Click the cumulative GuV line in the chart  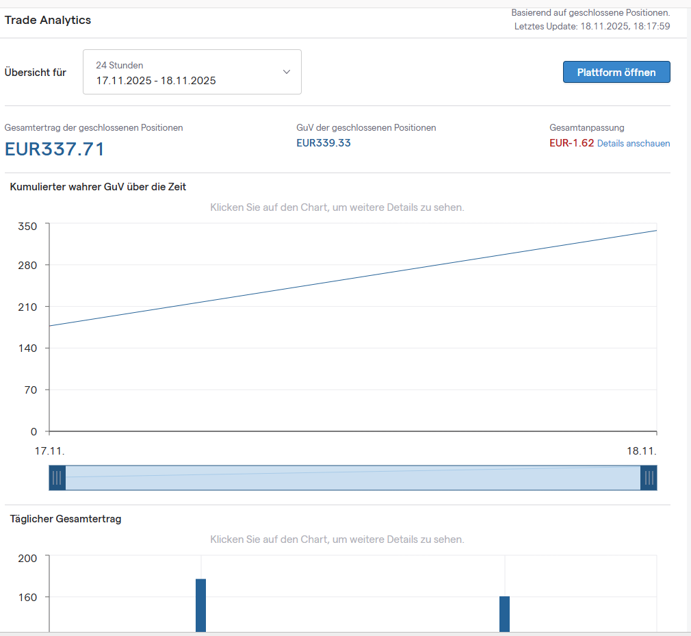(x=352, y=278)
